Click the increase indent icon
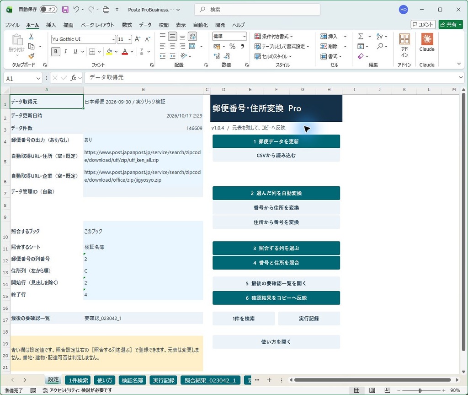This screenshot has width=468, height=395. click(172, 56)
